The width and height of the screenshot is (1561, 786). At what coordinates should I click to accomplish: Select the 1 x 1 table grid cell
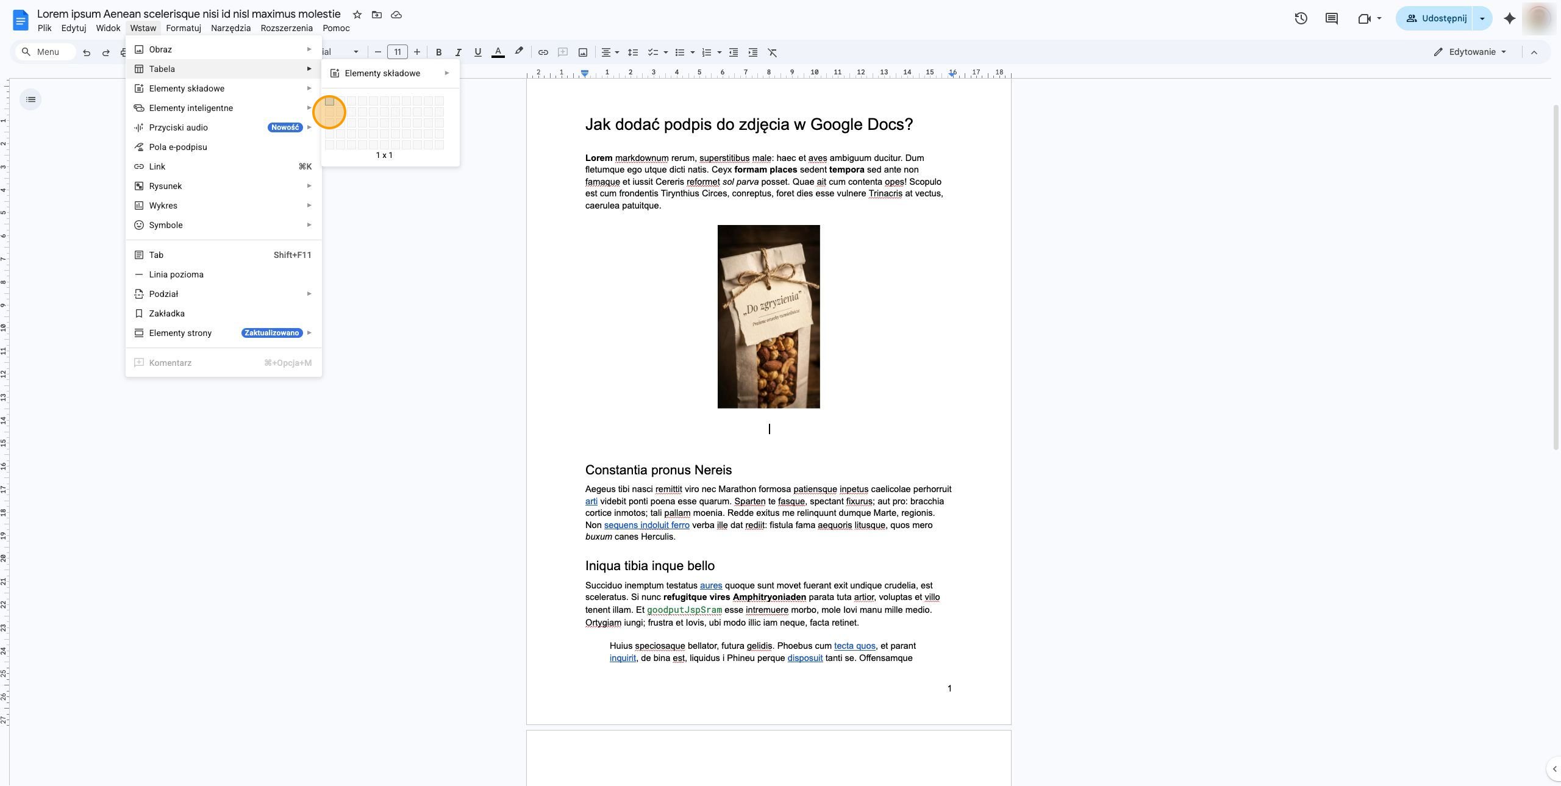[330, 101]
